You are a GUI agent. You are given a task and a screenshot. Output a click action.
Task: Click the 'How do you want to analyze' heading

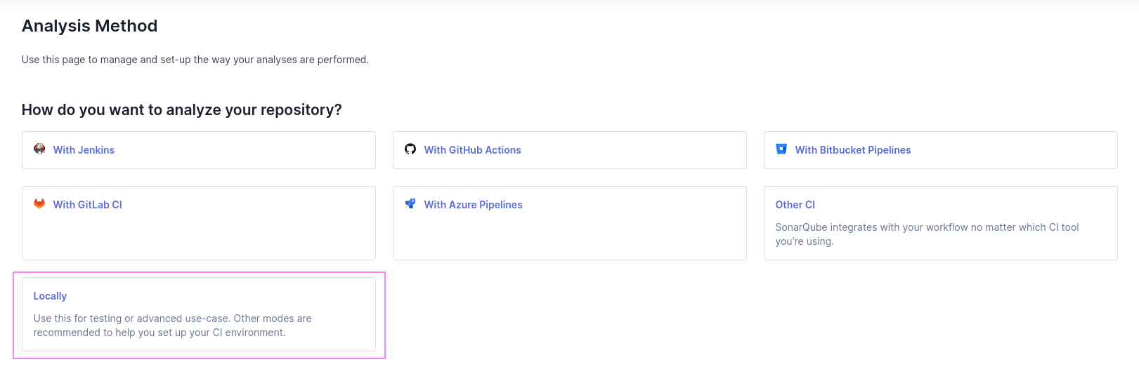click(x=181, y=110)
